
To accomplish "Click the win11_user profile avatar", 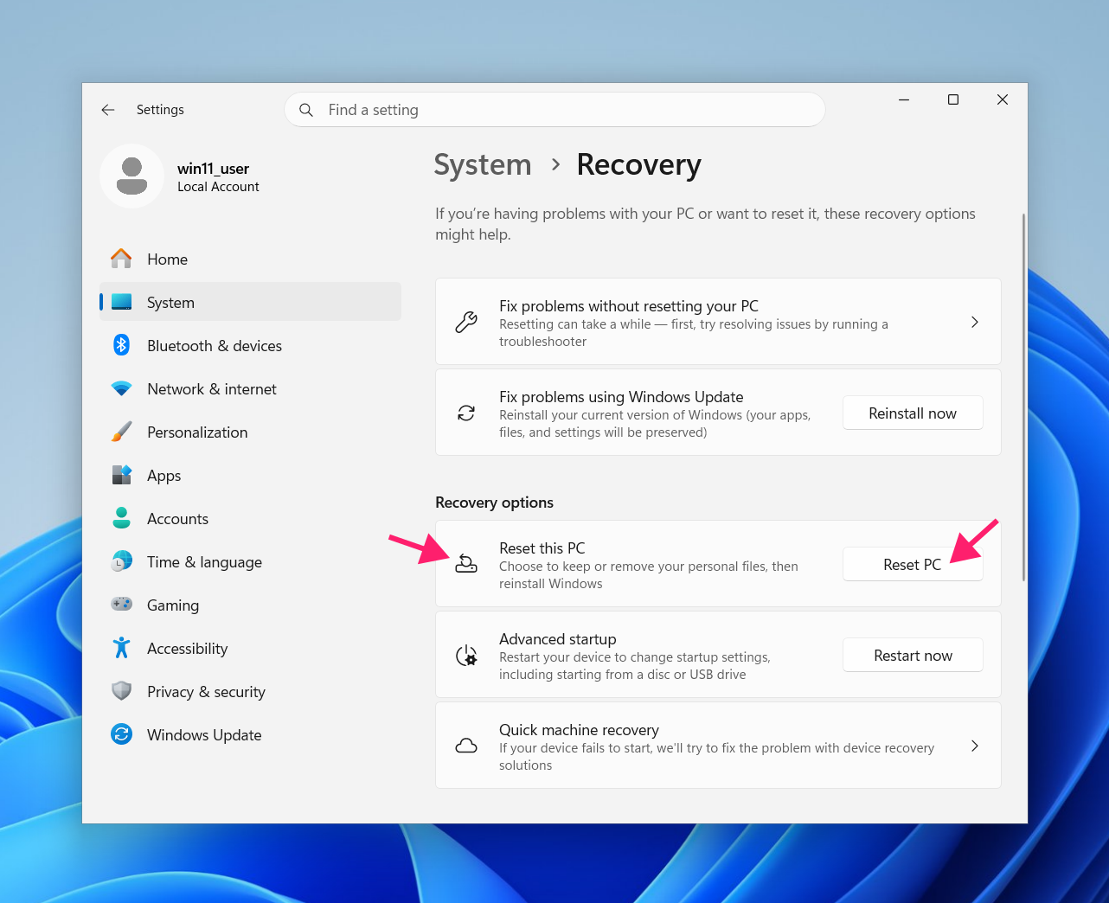I will coord(131,176).
